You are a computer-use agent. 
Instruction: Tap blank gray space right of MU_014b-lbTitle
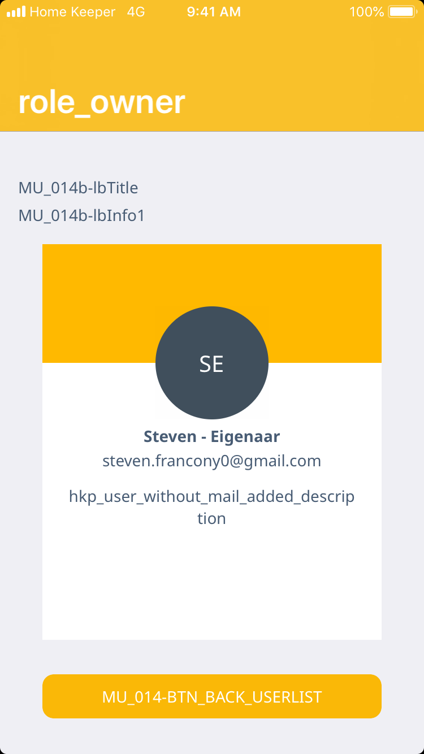point(283,188)
